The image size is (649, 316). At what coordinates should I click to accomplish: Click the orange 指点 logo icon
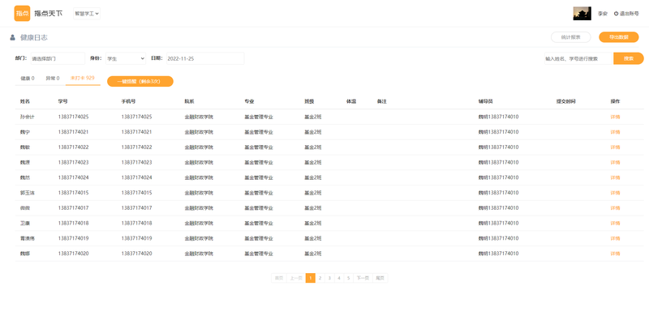point(22,13)
